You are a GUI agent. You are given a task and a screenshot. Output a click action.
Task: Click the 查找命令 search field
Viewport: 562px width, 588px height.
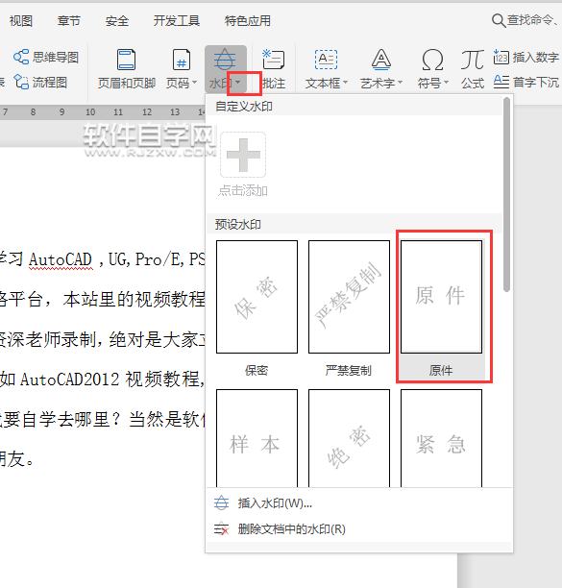526,20
